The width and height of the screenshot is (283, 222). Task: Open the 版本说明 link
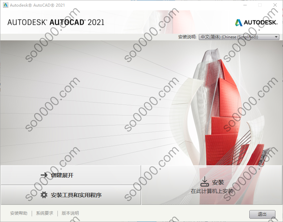[x=70, y=213]
